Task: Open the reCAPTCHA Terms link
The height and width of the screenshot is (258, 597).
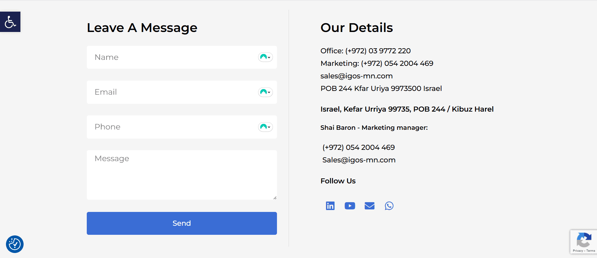Action: coord(591,251)
